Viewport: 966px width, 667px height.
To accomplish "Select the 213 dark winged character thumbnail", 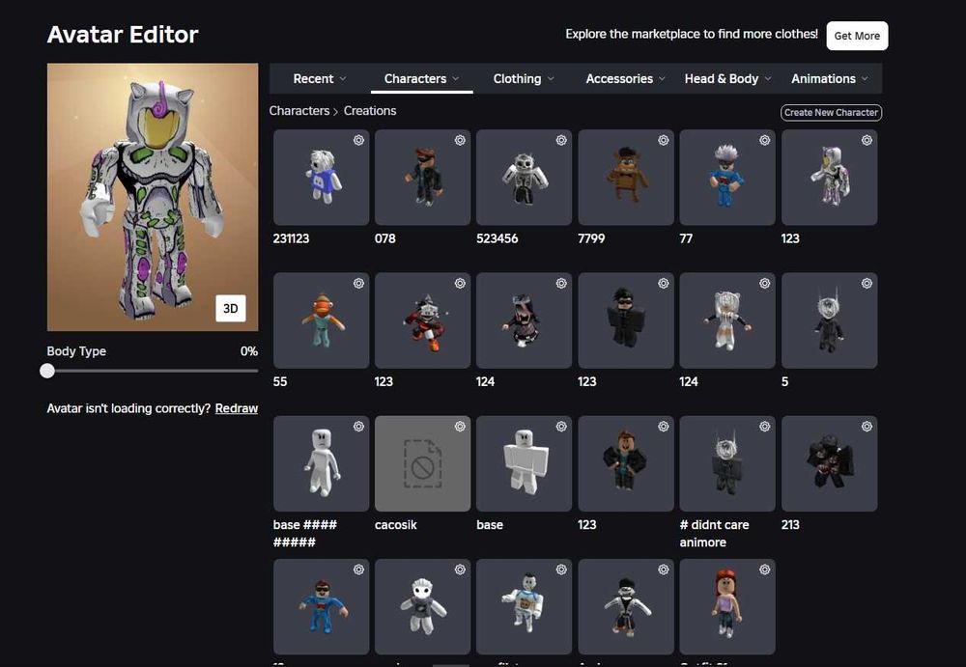I will pyautogui.click(x=829, y=463).
